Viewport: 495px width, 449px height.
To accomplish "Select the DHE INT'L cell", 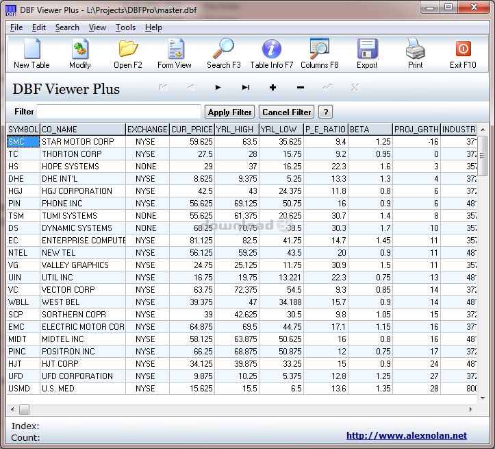I will 83,179.
